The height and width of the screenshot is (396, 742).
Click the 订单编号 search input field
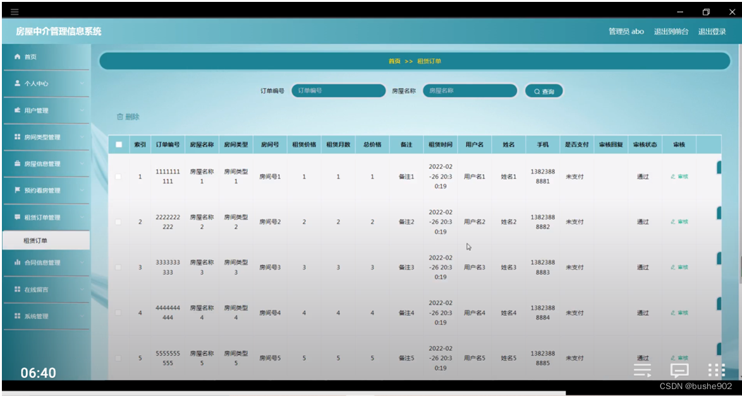(338, 91)
